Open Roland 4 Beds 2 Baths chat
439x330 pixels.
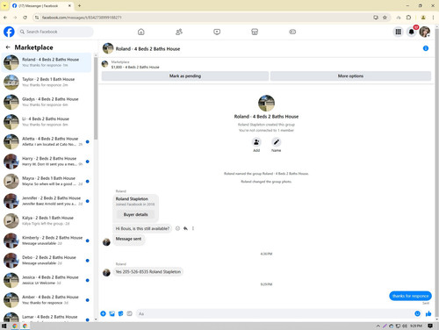coord(47,62)
